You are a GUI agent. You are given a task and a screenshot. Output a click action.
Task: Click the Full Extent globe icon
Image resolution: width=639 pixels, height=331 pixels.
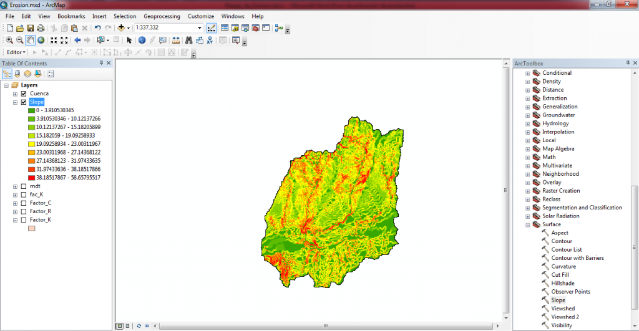[41, 40]
